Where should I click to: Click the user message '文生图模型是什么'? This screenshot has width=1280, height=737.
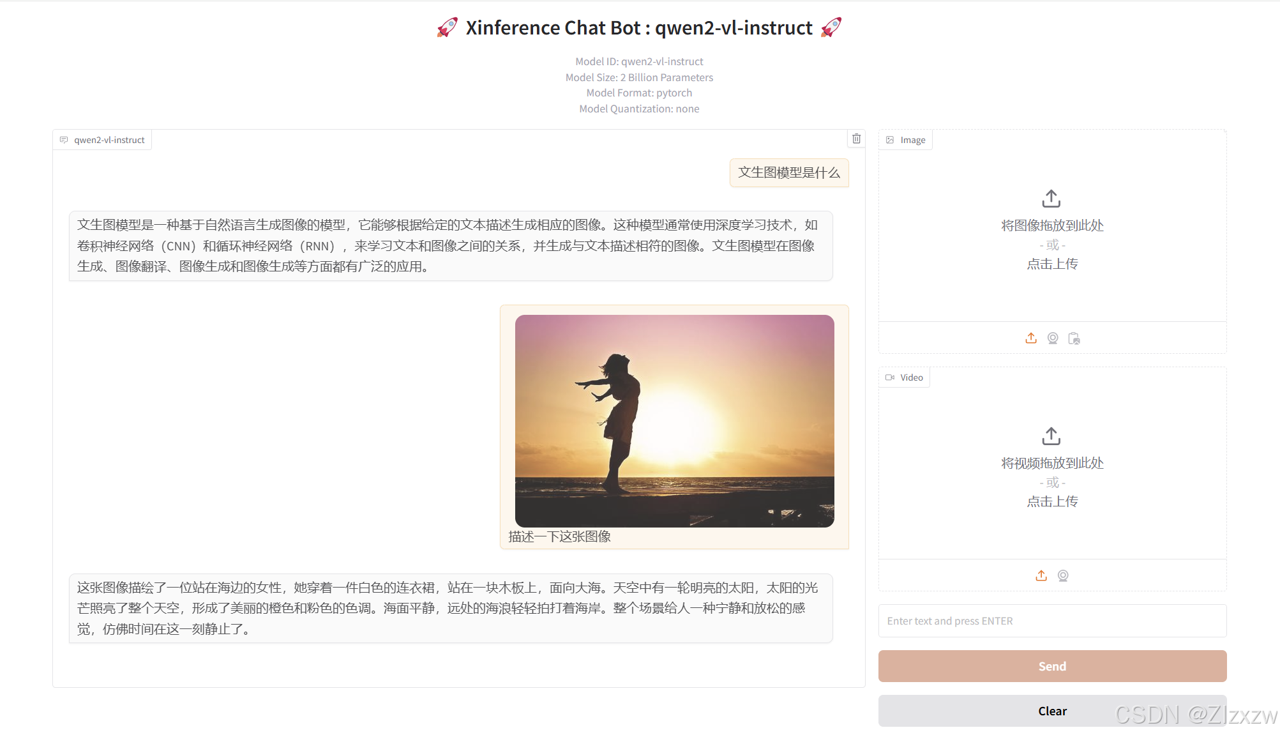(x=788, y=173)
